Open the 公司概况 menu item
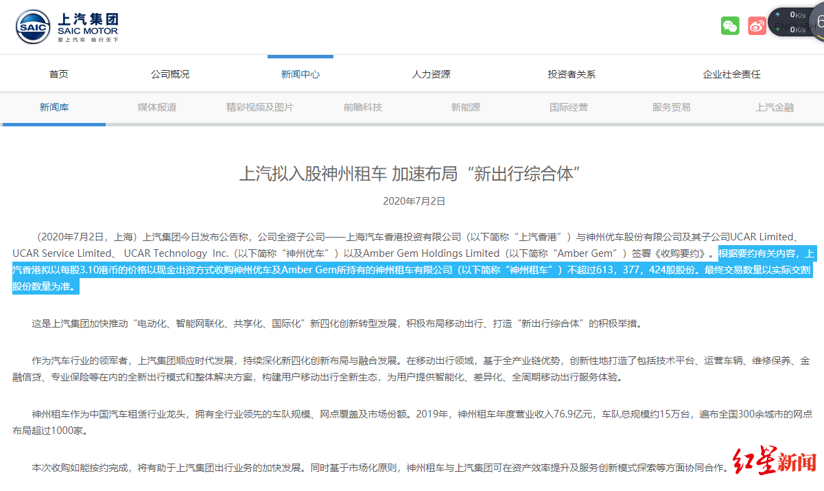Screen dimensions: 824x491 (x=170, y=74)
